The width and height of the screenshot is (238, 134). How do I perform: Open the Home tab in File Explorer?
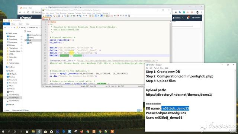[13, 24]
